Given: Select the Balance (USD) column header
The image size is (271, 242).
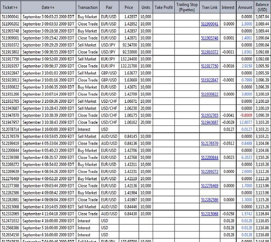Looking at the screenshot, I should tap(262, 7).
